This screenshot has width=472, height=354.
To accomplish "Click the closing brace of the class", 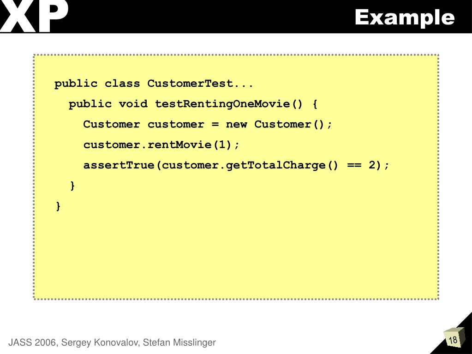I will [x=58, y=206].
